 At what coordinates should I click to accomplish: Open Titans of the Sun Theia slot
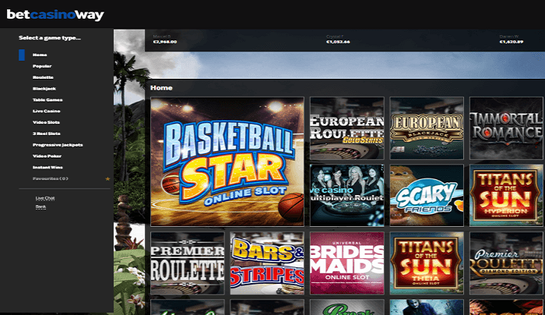pos(427,263)
